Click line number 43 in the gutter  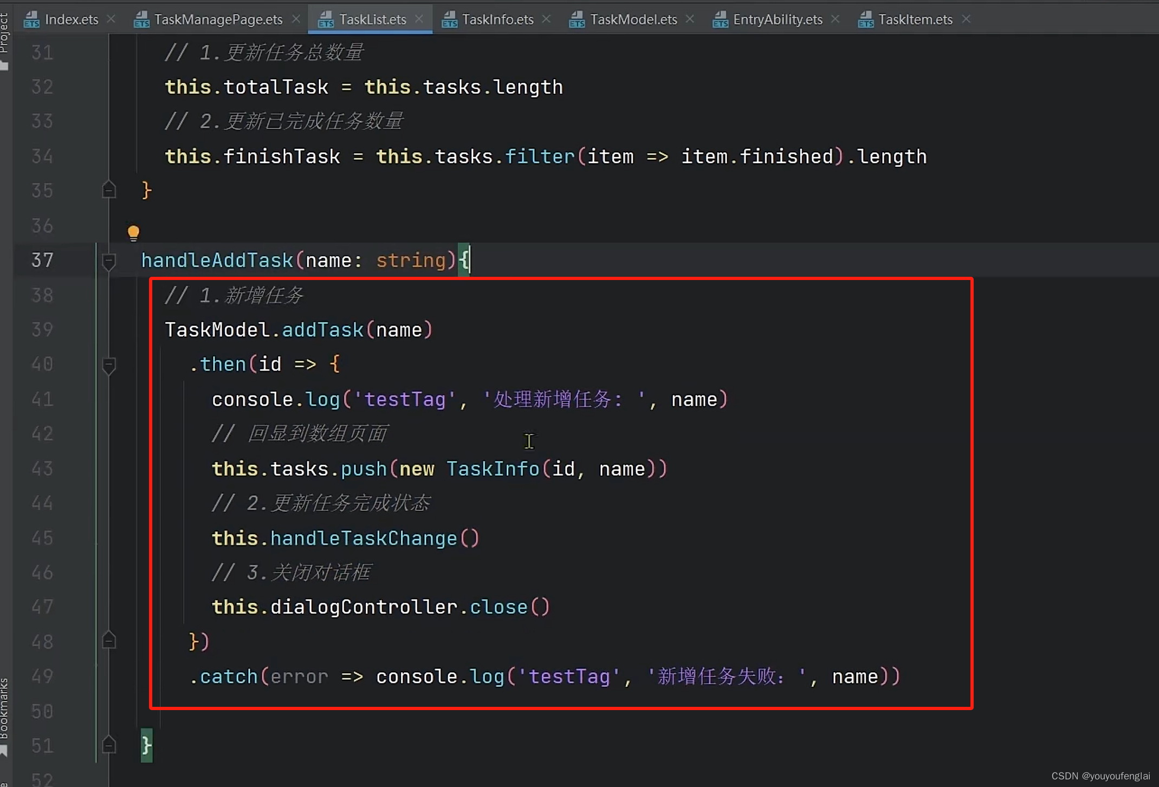[x=42, y=469]
